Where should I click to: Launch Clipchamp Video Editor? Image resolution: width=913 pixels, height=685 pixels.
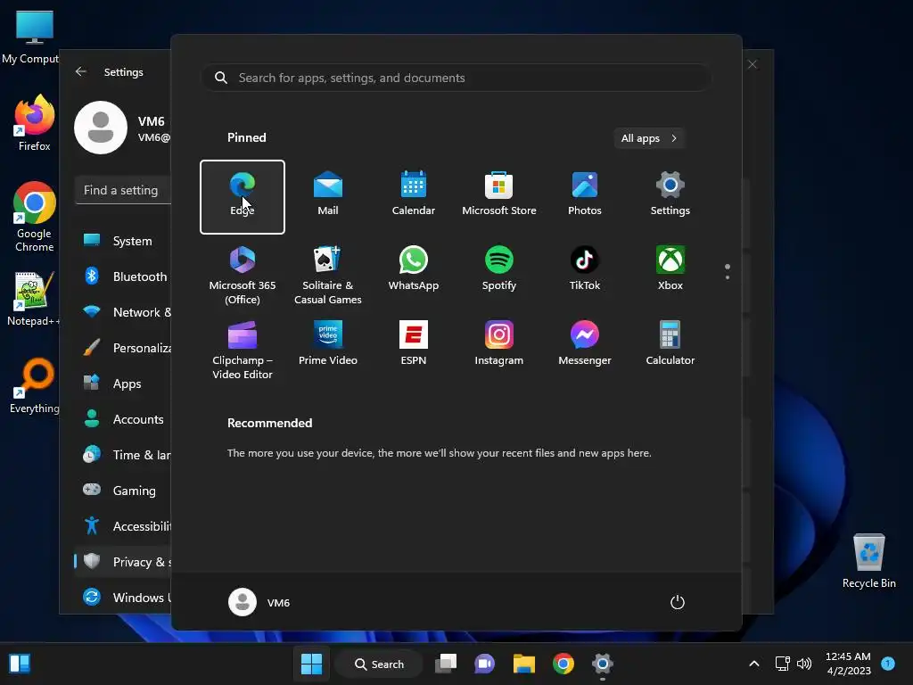click(243, 350)
